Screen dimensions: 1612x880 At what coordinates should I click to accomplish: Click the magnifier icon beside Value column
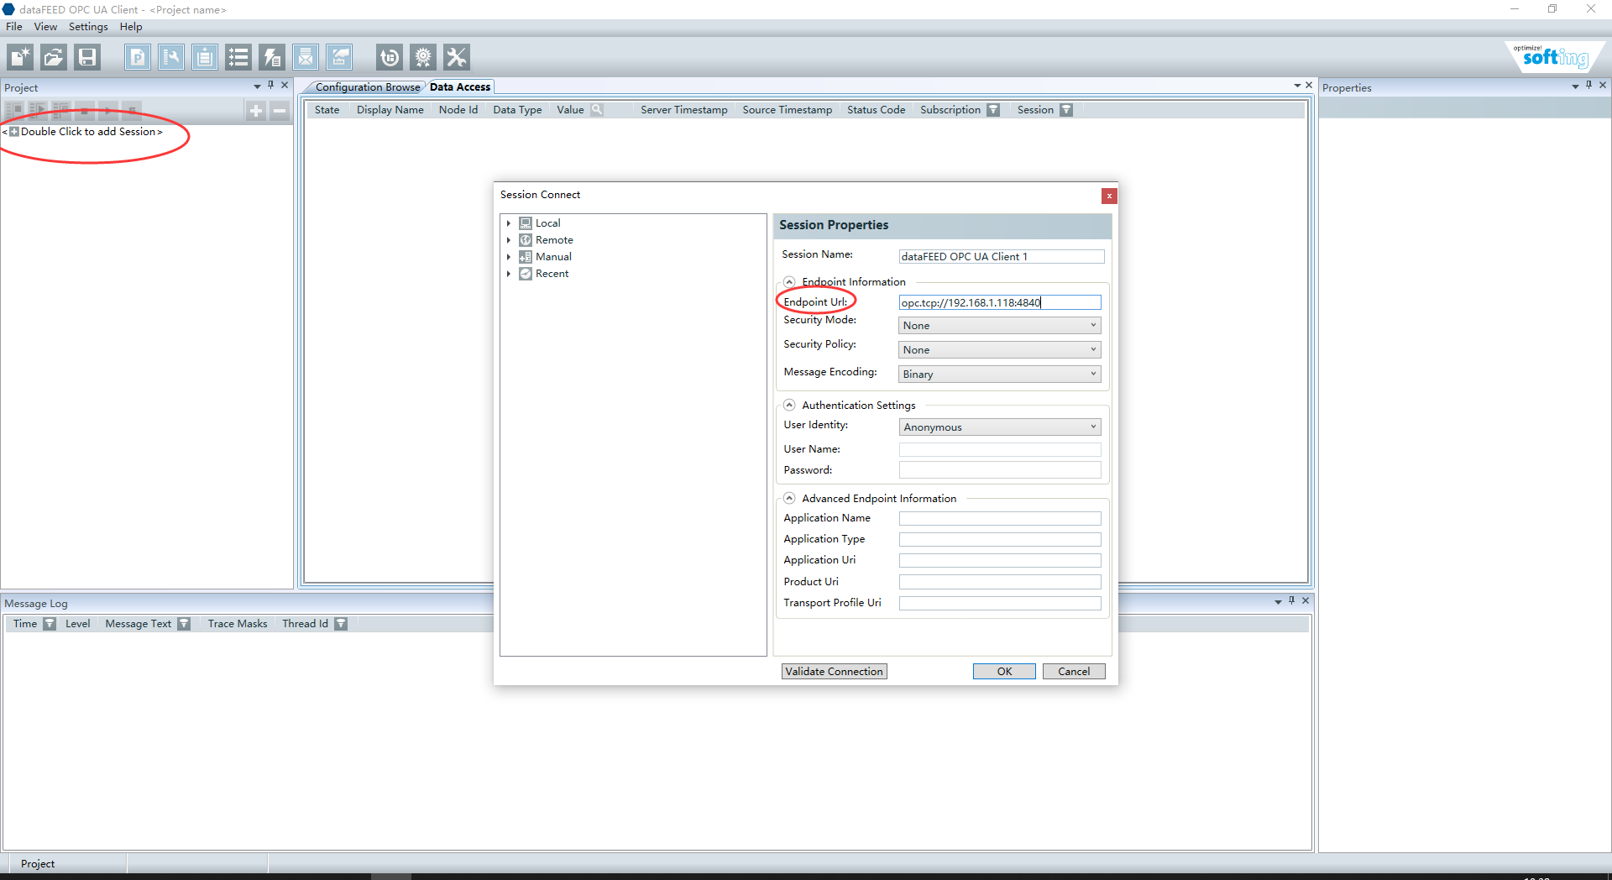click(x=597, y=109)
